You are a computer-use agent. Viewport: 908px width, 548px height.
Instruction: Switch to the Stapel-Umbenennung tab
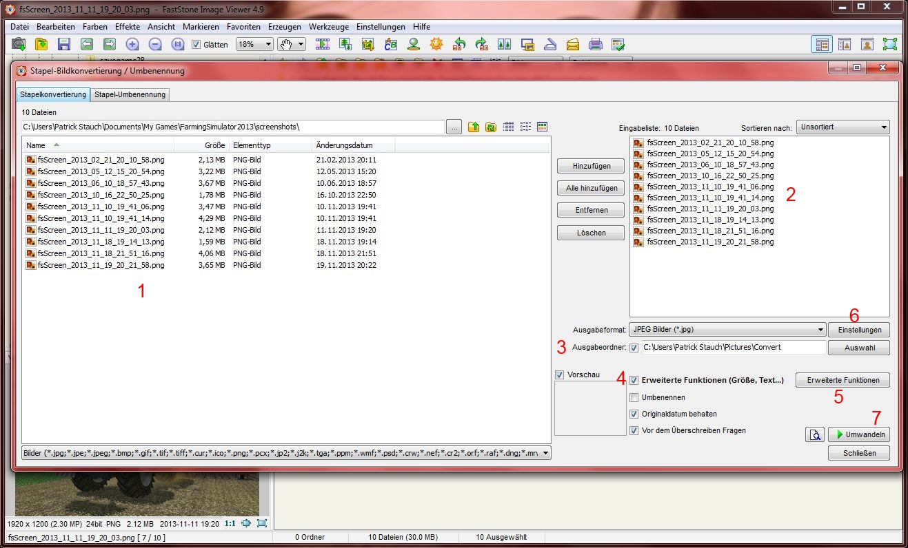[x=130, y=94]
